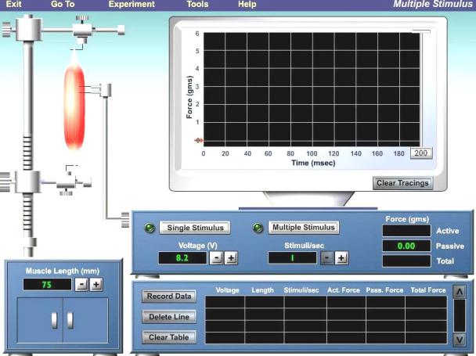Screen dimensions: 476x356
Task: Click the Muscle Length display showing 75
Action: tap(47, 284)
